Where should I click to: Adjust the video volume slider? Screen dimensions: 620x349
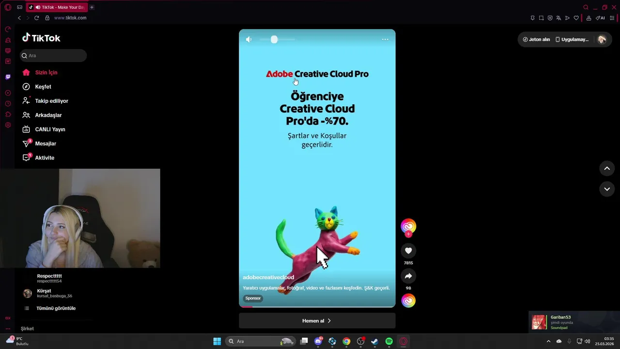277,39
